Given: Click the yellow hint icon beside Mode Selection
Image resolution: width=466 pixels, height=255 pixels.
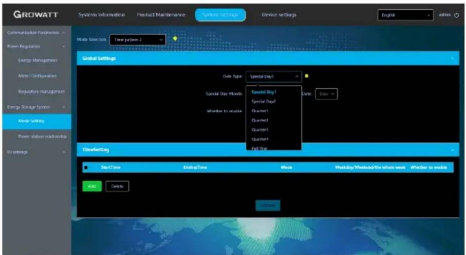Looking at the screenshot, I should pos(174,38).
